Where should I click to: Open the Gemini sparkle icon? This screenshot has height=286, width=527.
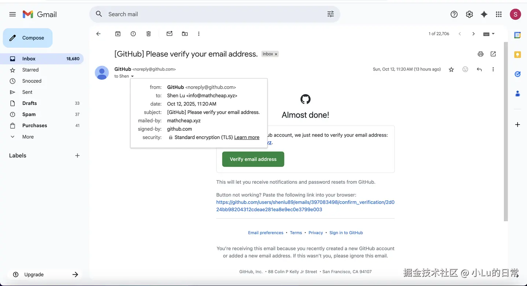coord(484,14)
